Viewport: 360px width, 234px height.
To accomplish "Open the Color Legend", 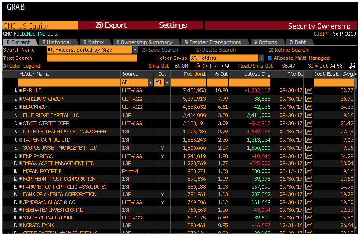I will point(22,66).
